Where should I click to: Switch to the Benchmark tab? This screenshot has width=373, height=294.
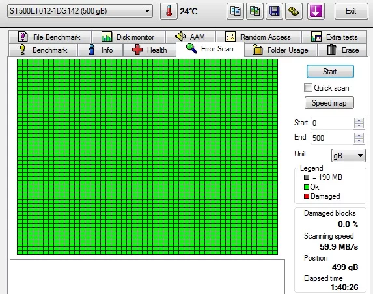[44, 50]
